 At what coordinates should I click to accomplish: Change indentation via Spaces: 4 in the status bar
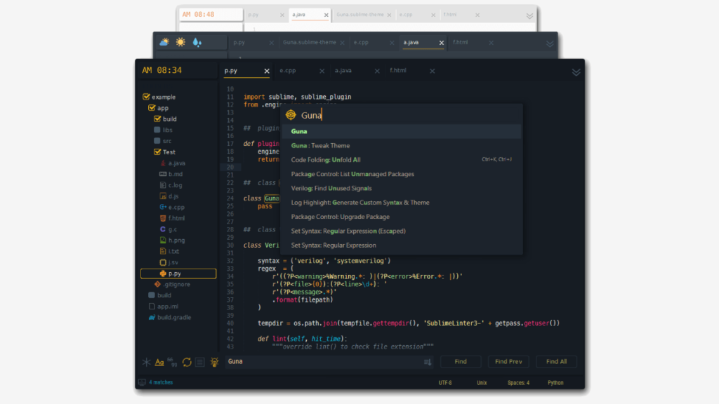[x=516, y=382]
